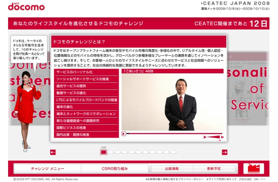Open '新たな価値創造への基盤研究' item

click(87, 121)
